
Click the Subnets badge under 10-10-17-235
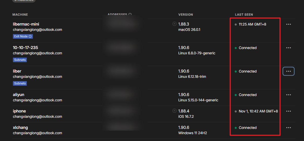(20, 60)
